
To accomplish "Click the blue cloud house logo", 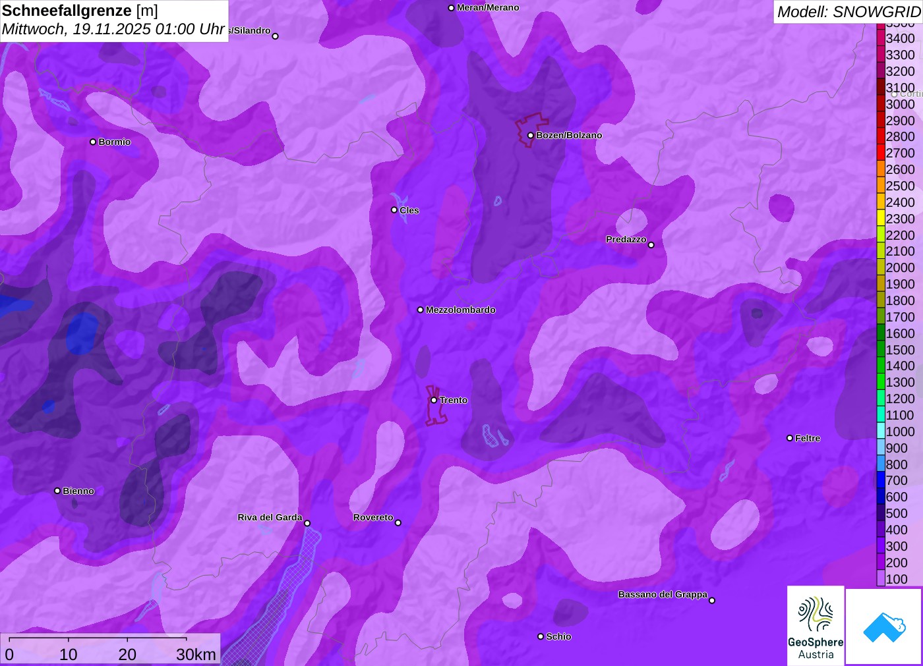I will tap(883, 626).
